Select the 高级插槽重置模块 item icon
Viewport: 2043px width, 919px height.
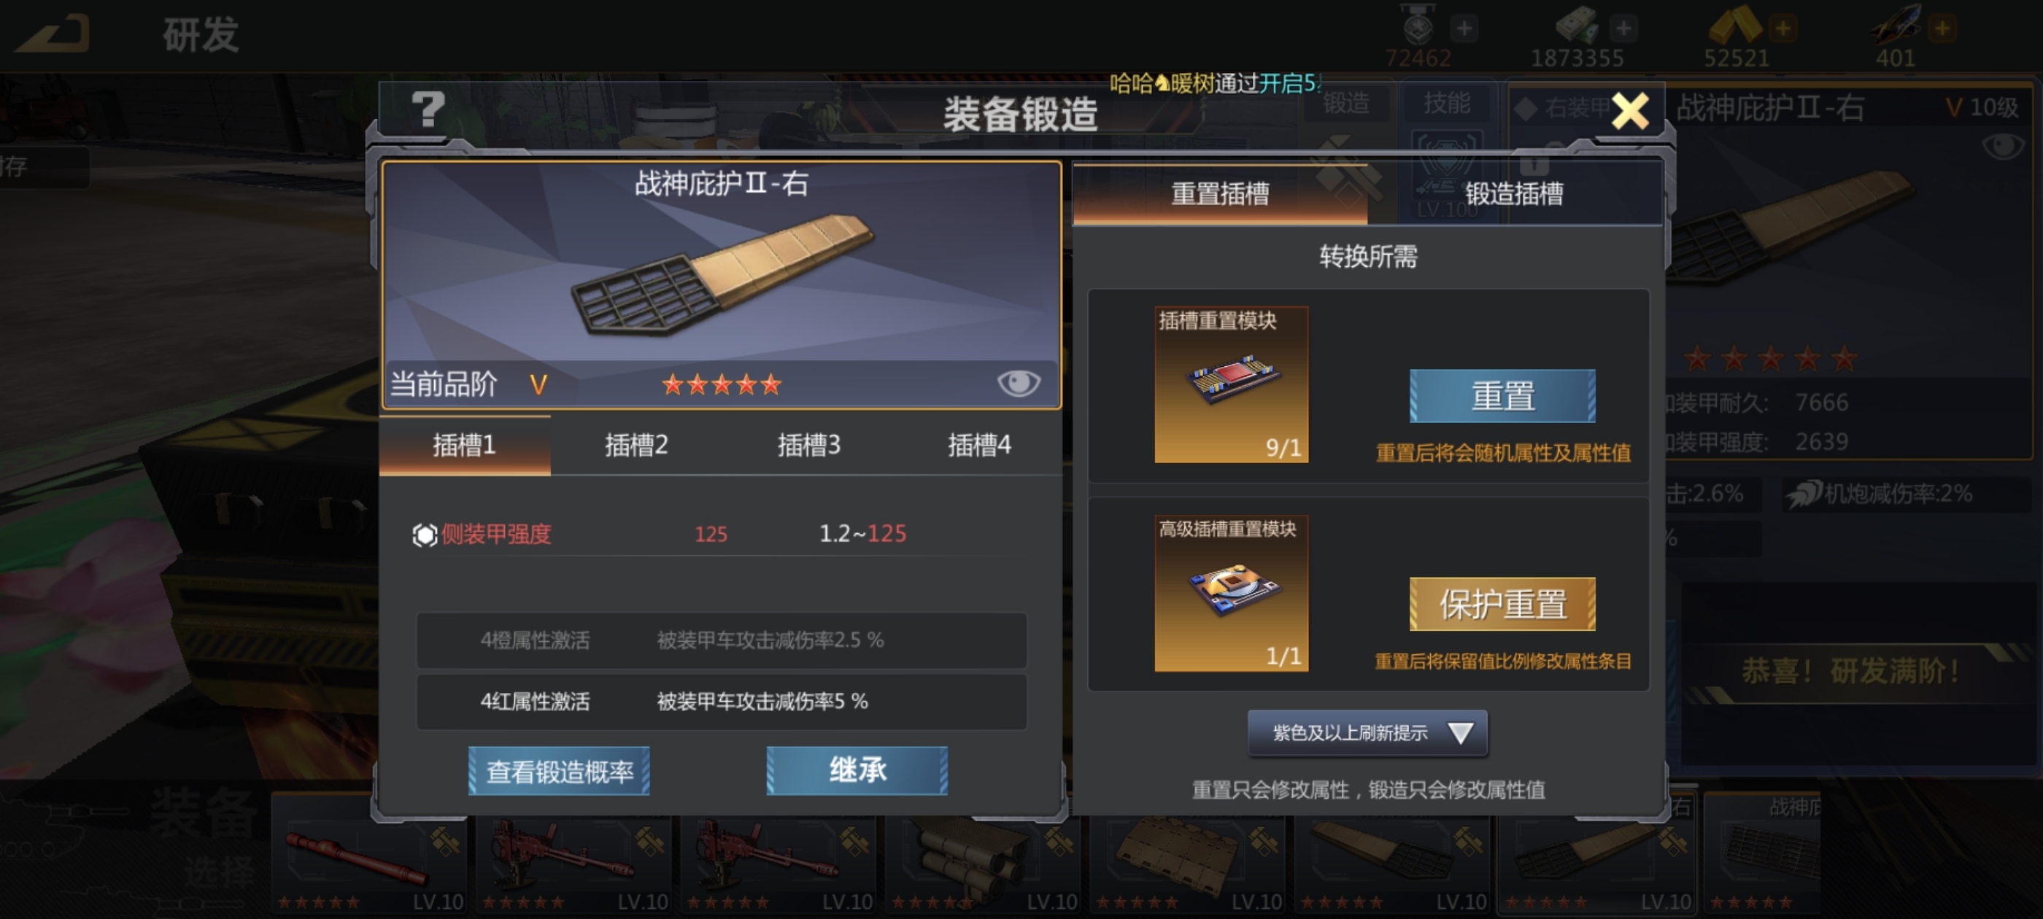click(x=1231, y=593)
